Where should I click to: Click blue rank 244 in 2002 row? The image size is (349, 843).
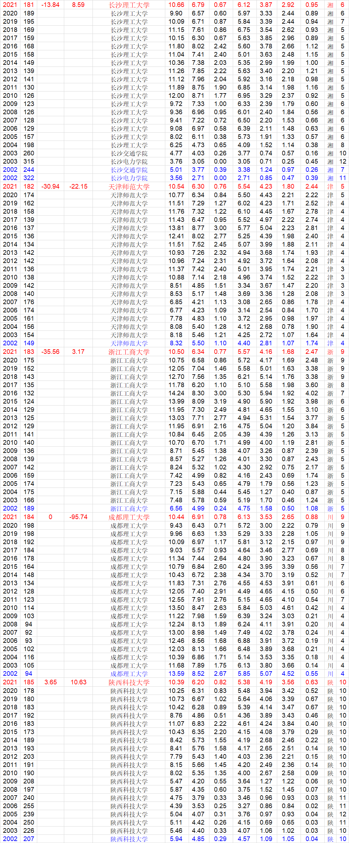coord(29,170)
